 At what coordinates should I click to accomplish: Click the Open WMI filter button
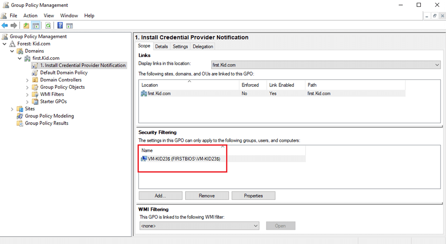pyautogui.click(x=281, y=226)
